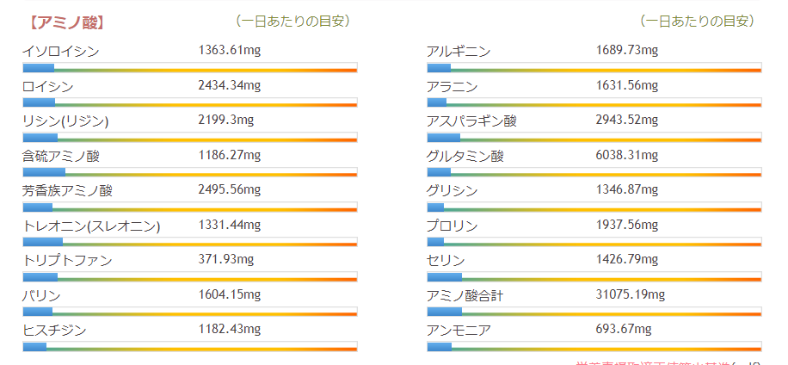Click the トレオニン(スレオニン) label
788x365 pixels.
point(91,226)
